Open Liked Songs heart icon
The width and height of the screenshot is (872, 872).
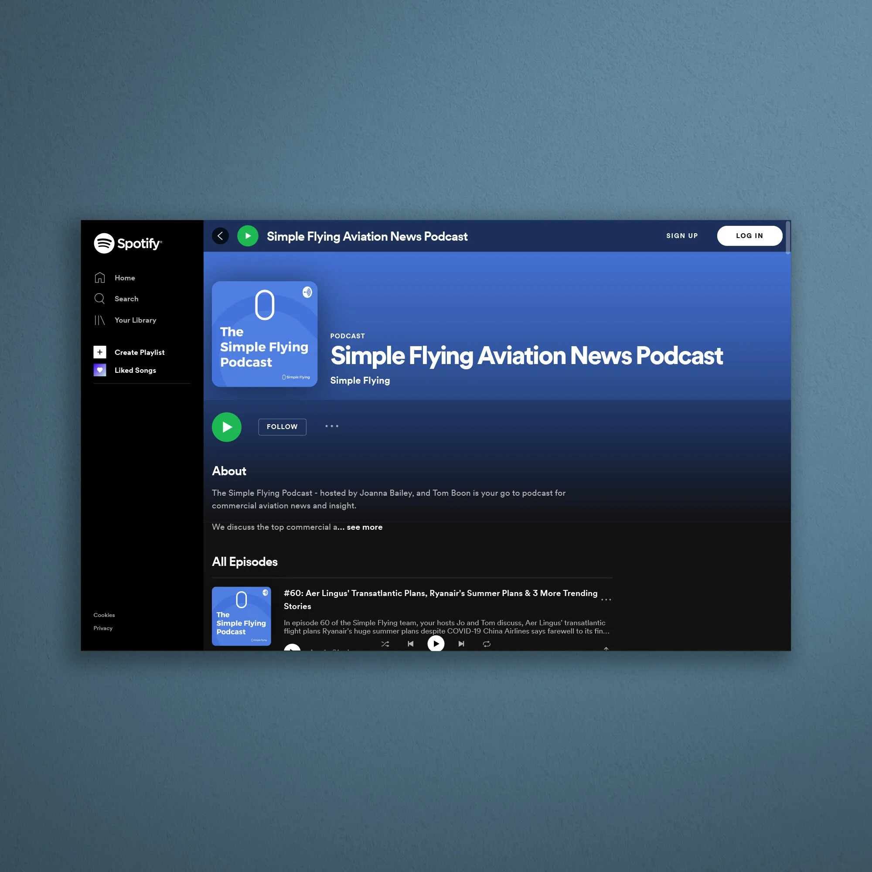tap(100, 370)
